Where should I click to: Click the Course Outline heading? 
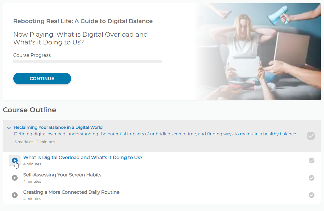[29, 110]
